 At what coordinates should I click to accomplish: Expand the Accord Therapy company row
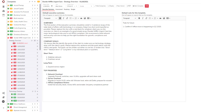[x=37, y=5]
